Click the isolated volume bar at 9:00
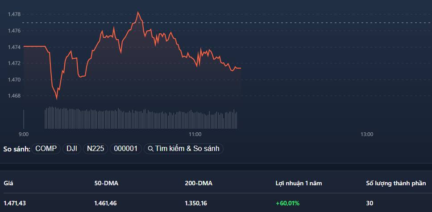 24,119
